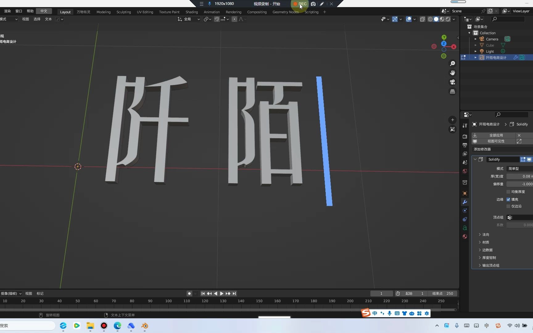Uncheck the 填充 option in Solidify modifier
This screenshot has height=333, width=533.
point(509,199)
